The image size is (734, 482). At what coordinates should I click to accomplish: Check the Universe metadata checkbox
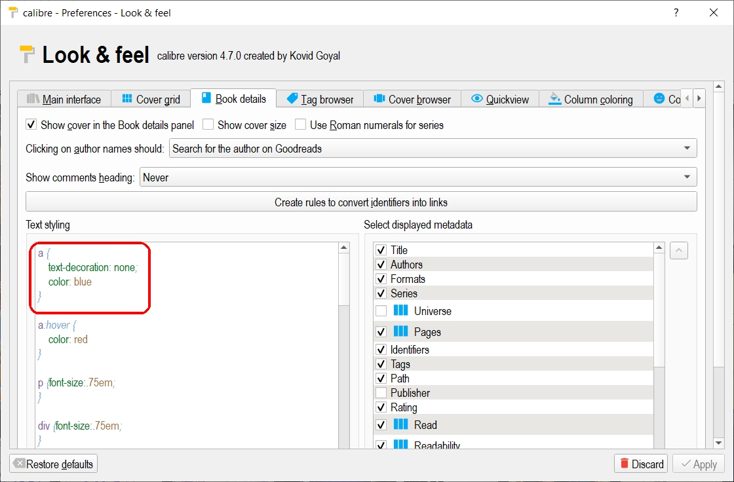[381, 310]
